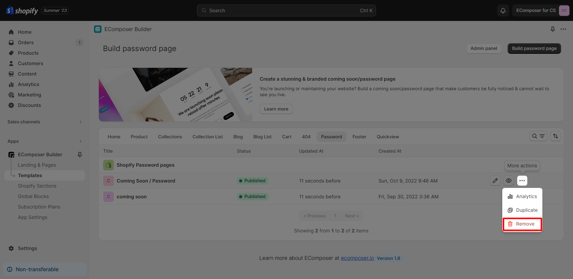Click the Non-transferable info icon

point(10,269)
